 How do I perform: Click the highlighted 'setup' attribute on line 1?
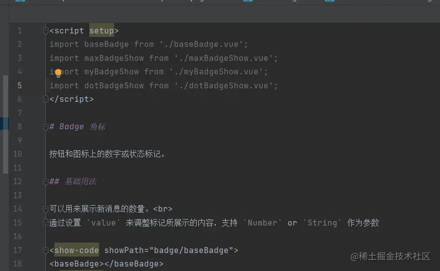coord(102,30)
